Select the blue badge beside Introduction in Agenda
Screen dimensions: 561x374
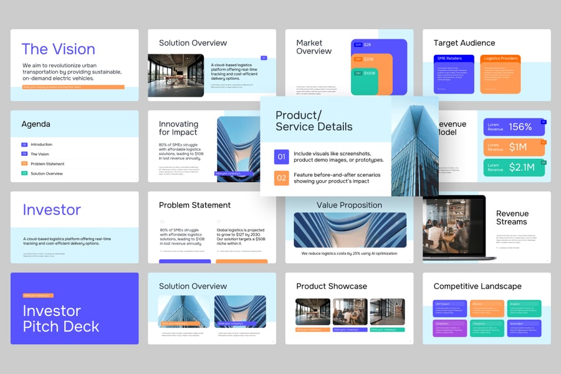24,145
